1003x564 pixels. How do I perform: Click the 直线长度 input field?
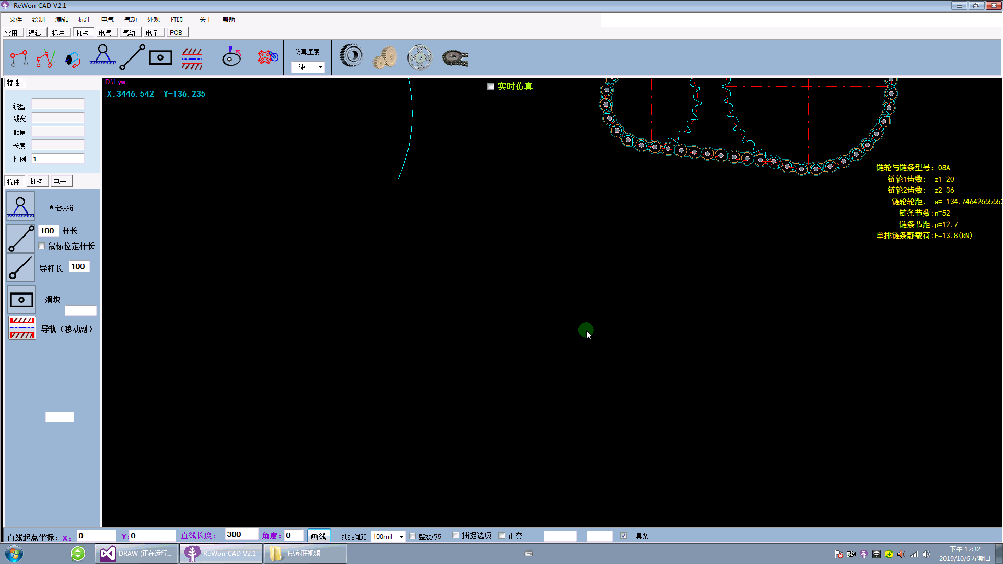[x=241, y=534]
